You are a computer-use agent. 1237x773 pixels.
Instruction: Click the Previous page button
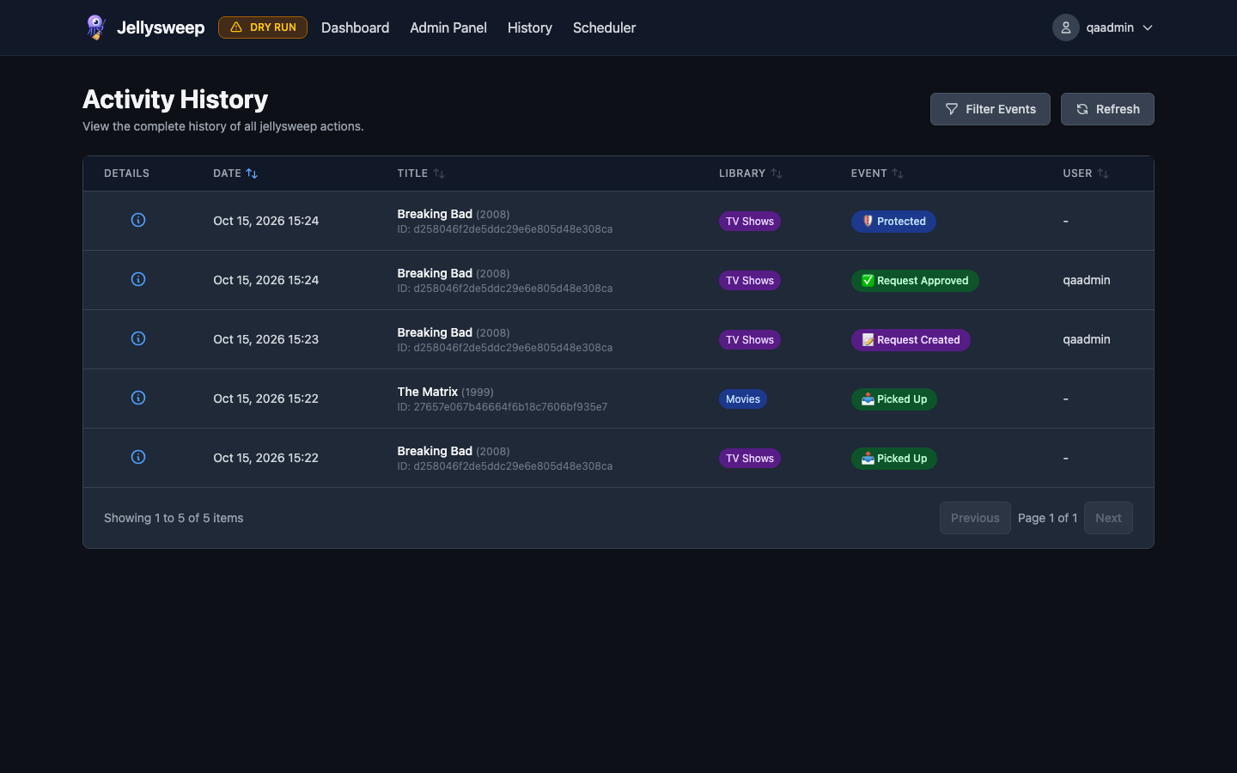point(975,518)
